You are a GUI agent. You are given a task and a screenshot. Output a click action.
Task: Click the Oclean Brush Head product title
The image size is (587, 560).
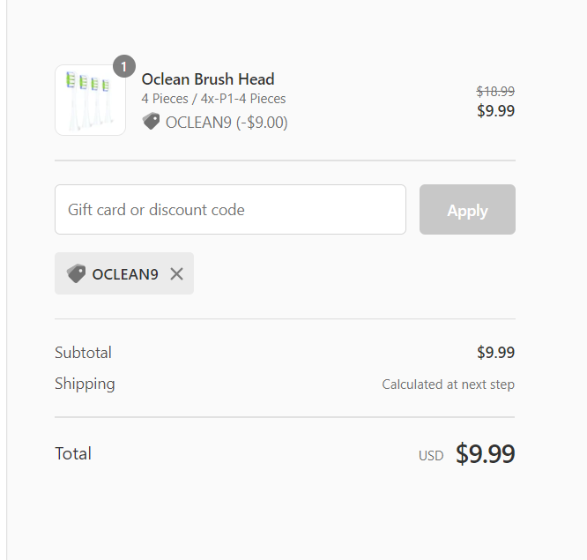[x=208, y=79]
